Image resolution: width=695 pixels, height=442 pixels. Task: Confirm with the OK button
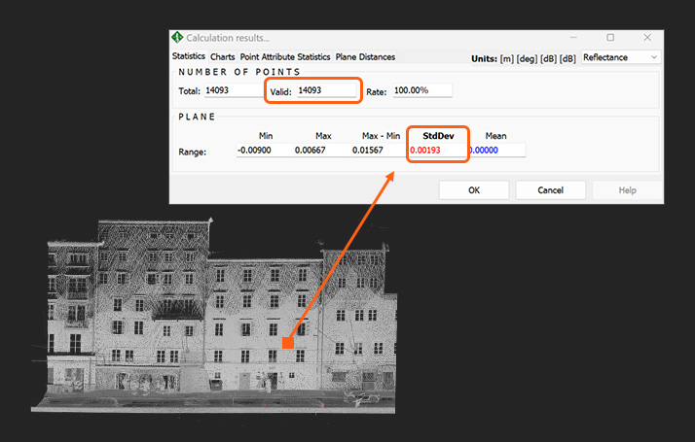coord(474,190)
